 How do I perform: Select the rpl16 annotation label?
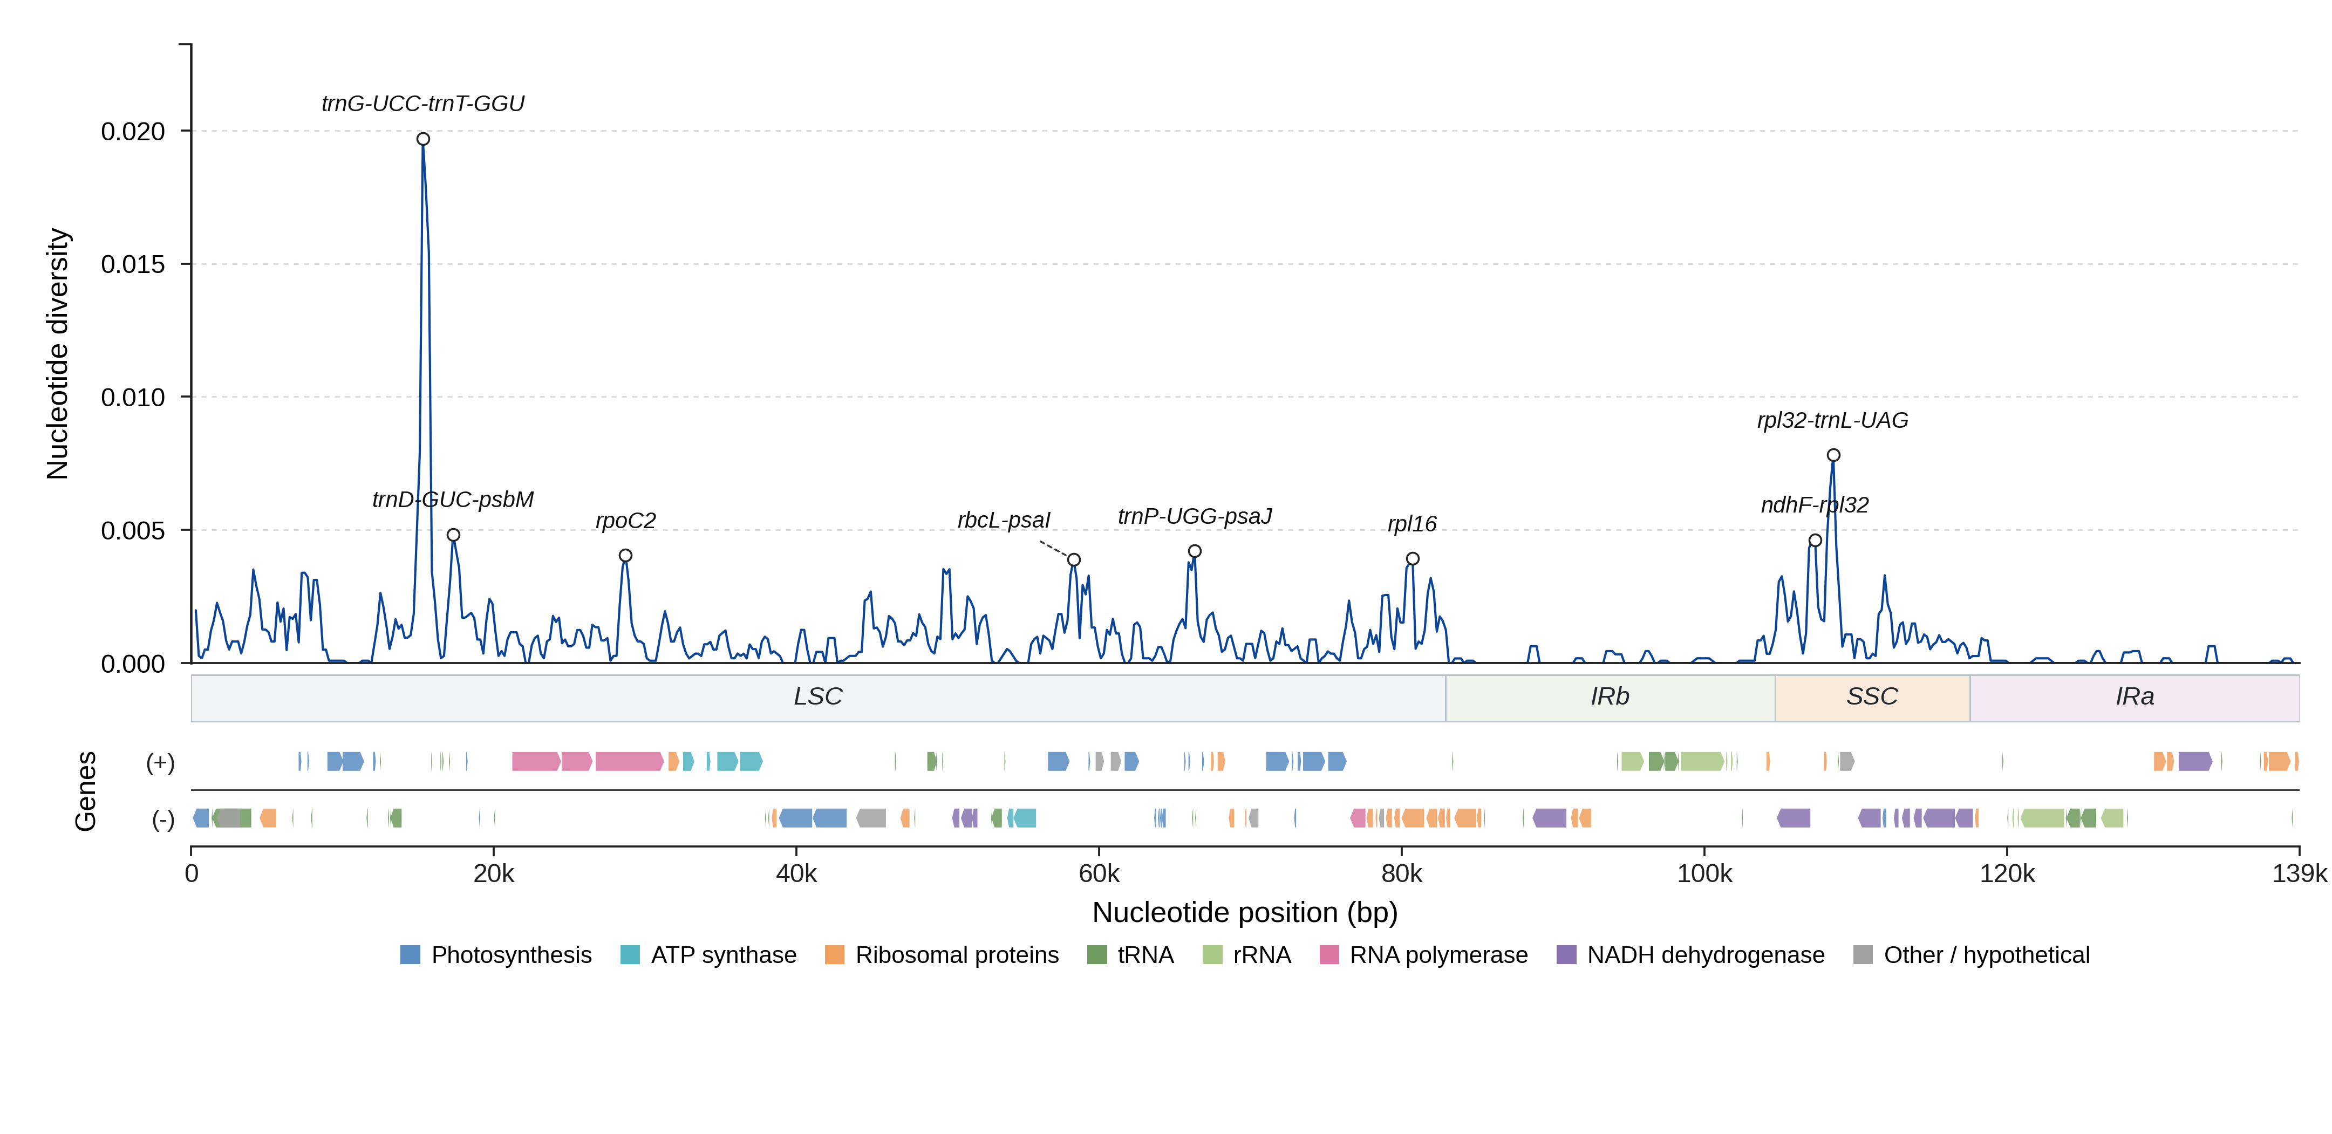click(1412, 524)
